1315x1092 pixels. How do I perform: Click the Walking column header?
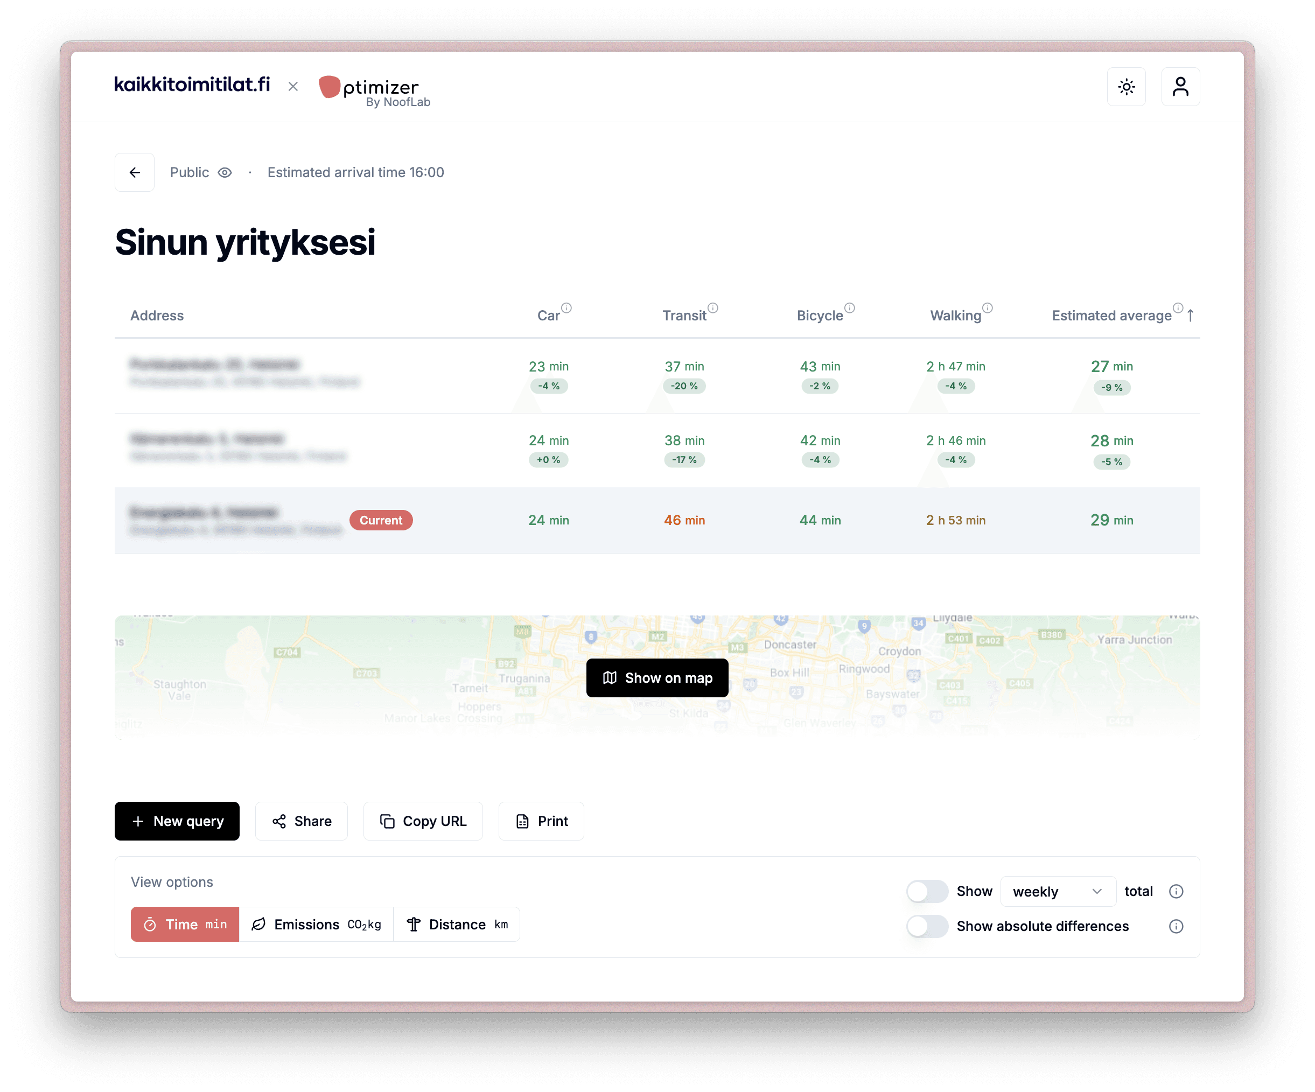(956, 316)
